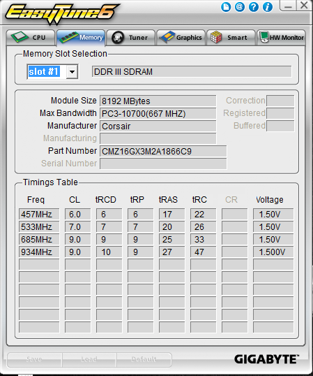313x376 pixels.
Task: Open the Tuner tab
Action: point(130,38)
